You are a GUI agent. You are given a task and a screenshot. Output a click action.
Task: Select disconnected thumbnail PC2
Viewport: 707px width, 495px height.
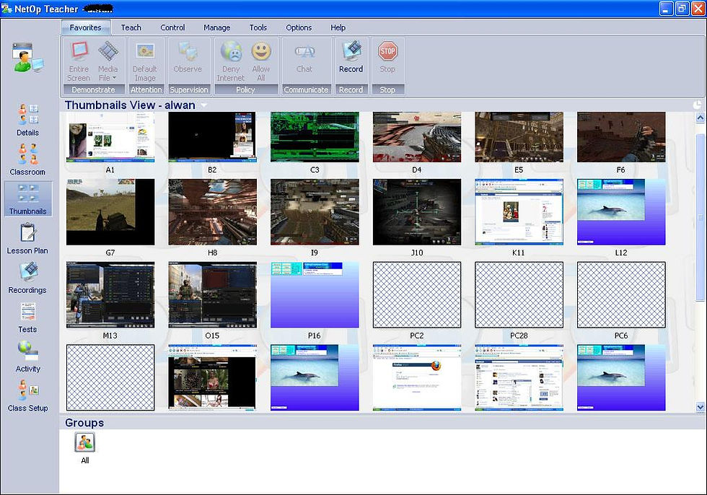click(417, 295)
